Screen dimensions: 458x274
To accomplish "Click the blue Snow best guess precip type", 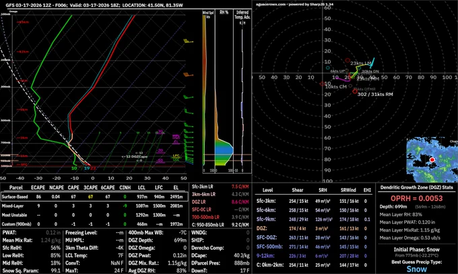I will [416, 269].
